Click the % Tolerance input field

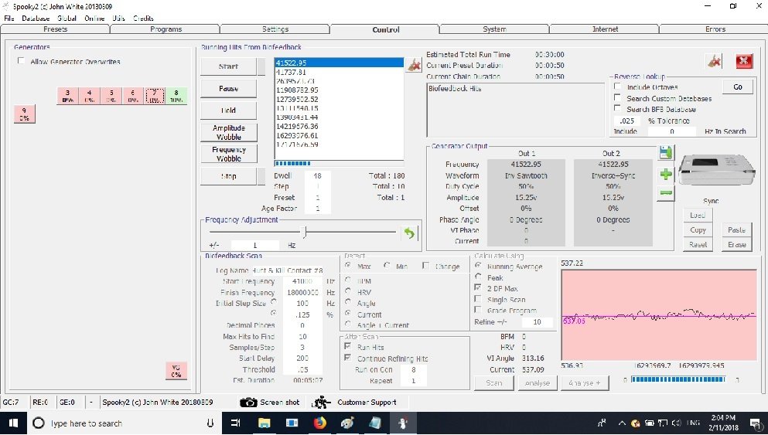click(627, 121)
